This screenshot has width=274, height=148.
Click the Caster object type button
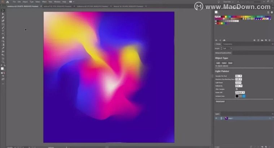[x=224, y=63]
